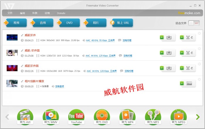Open the slideshow editor for 相片投影片播放
Viewport: 205px width, 129px height.
pos(189,83)
